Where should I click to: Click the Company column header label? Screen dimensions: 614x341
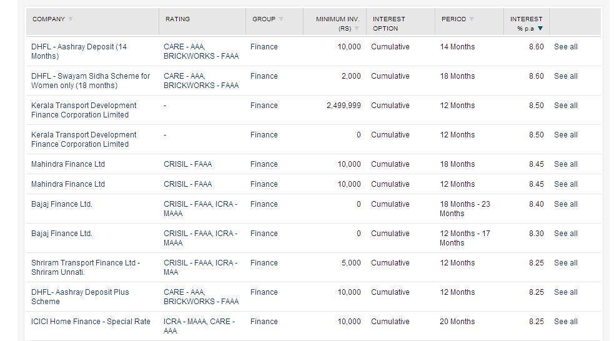[x=49, y=19]
